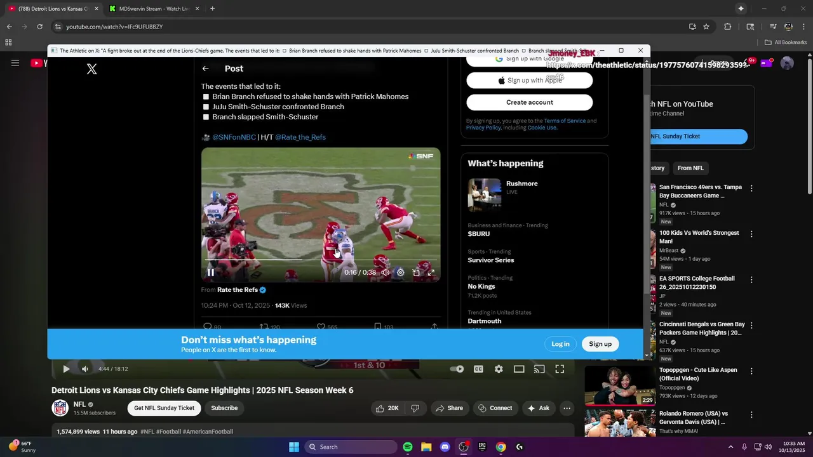Open options for Rolando Romero video
Viewport: 813px width, 457px height.
(x=751, y=416)
